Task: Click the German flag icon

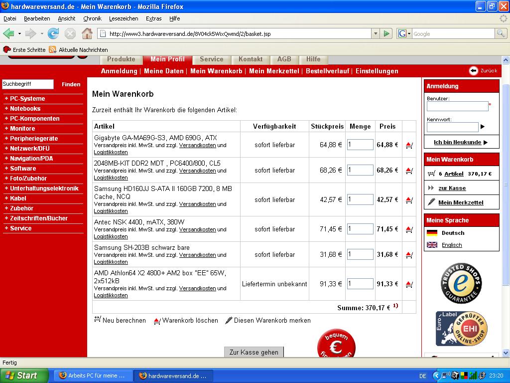Action: (x=432, y=233)
